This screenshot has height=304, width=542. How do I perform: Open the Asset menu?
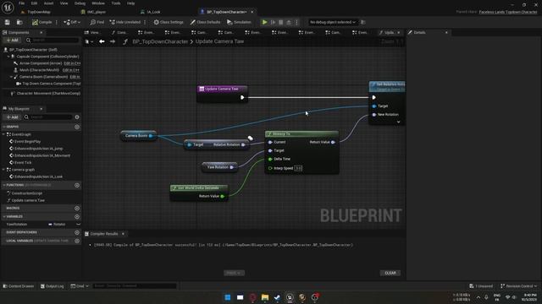(x=48, y=3)
